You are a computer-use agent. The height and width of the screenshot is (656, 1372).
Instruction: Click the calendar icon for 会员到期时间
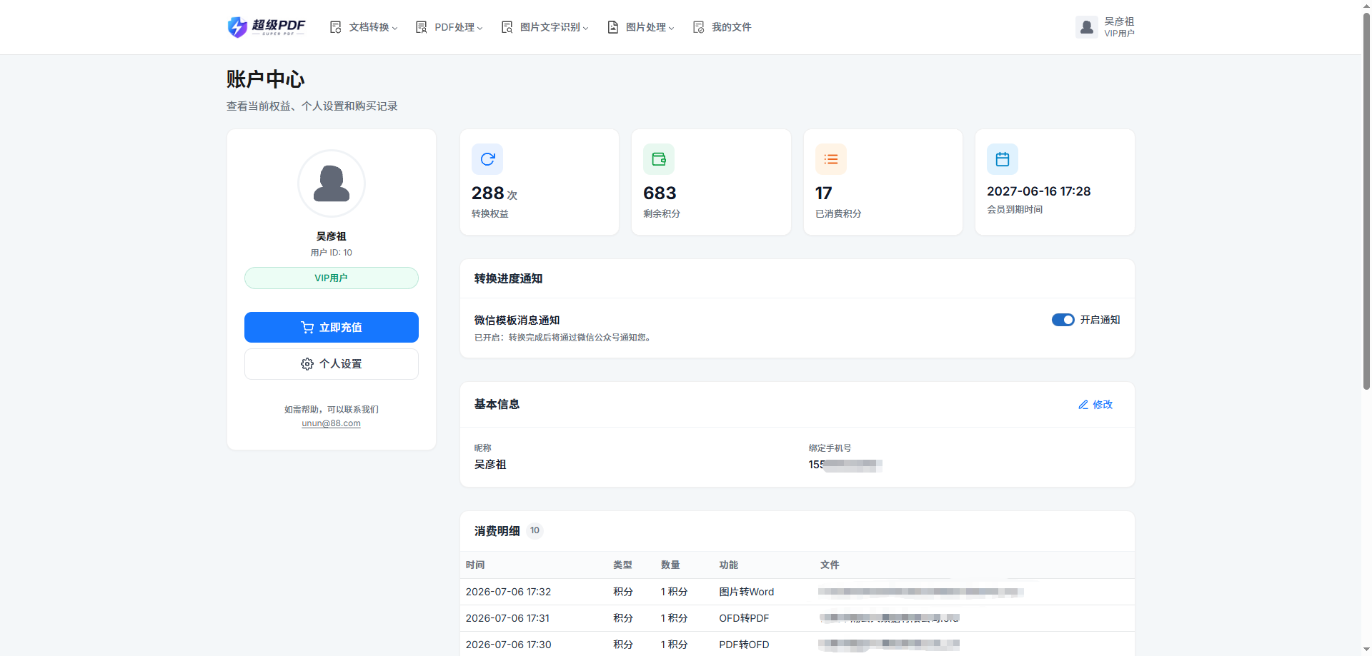tap(1003, 159)
